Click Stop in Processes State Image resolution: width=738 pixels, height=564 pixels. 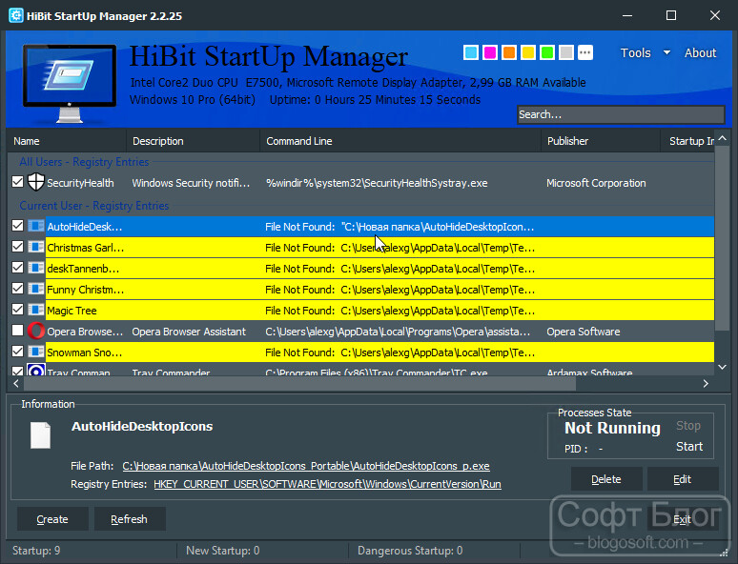[688, 426]
